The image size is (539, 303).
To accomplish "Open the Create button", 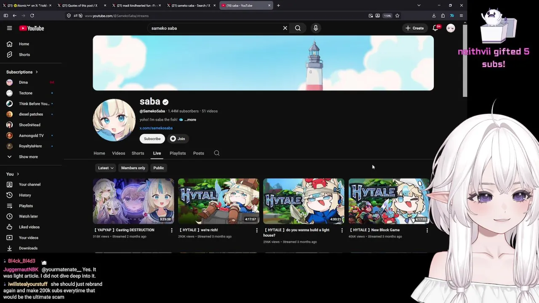I will 415,28.
